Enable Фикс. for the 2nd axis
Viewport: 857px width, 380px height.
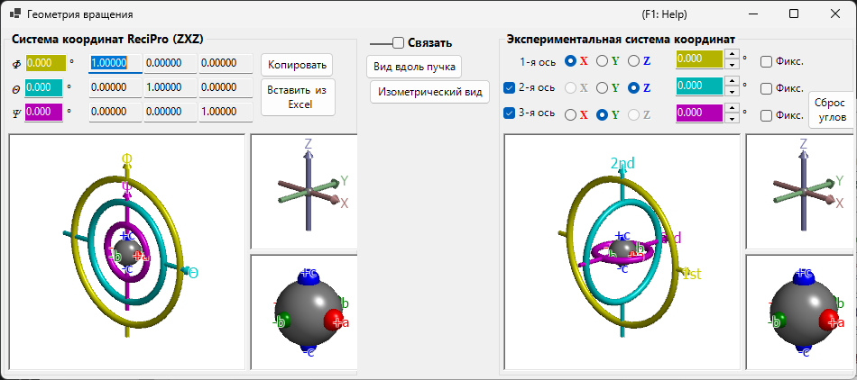[766, 87]
